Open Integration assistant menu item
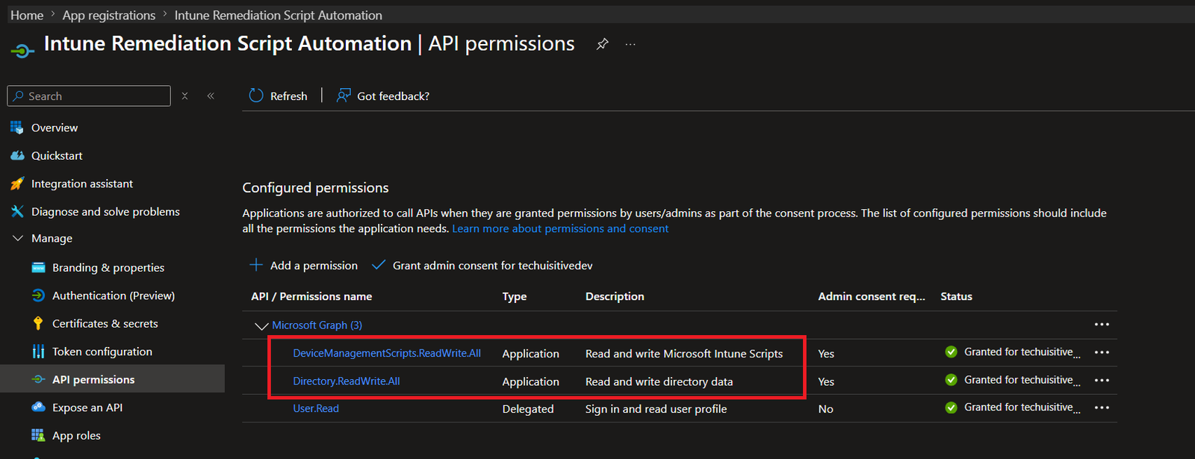This screenshot has height=459, width=1195. [82, 184]
